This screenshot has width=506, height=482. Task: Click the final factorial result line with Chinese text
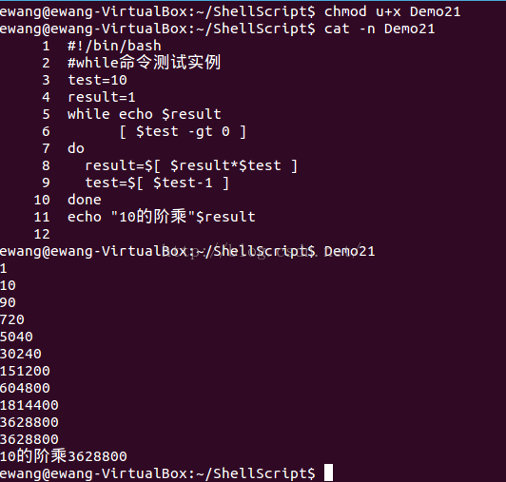click(x=64, y=456)
